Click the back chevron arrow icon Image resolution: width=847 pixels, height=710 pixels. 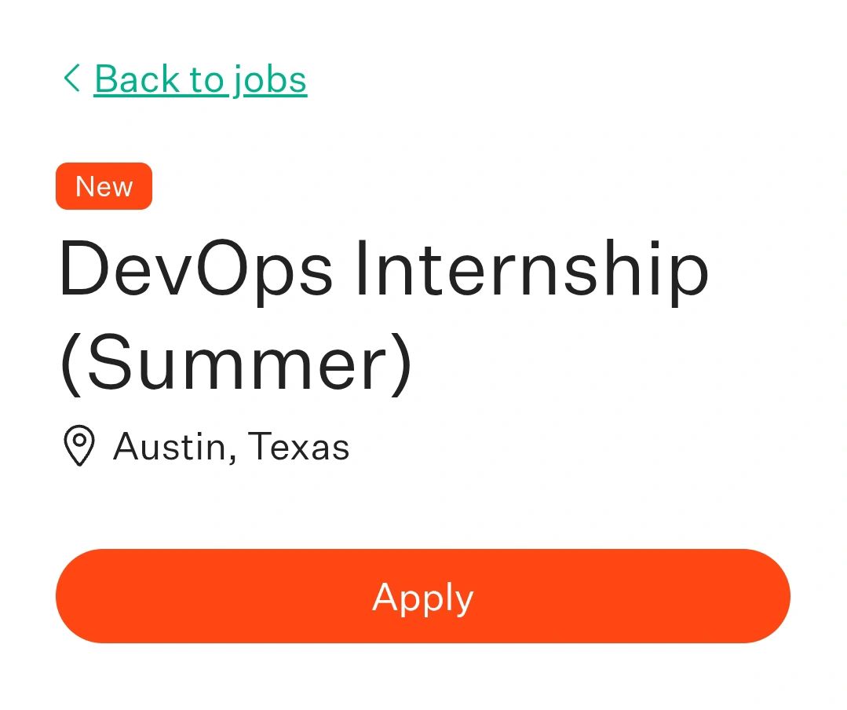[x=71, y=79]
